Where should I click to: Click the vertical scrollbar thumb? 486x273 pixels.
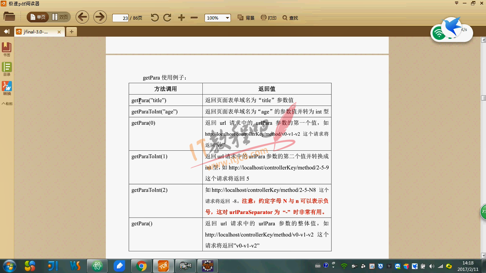[483, 98]
